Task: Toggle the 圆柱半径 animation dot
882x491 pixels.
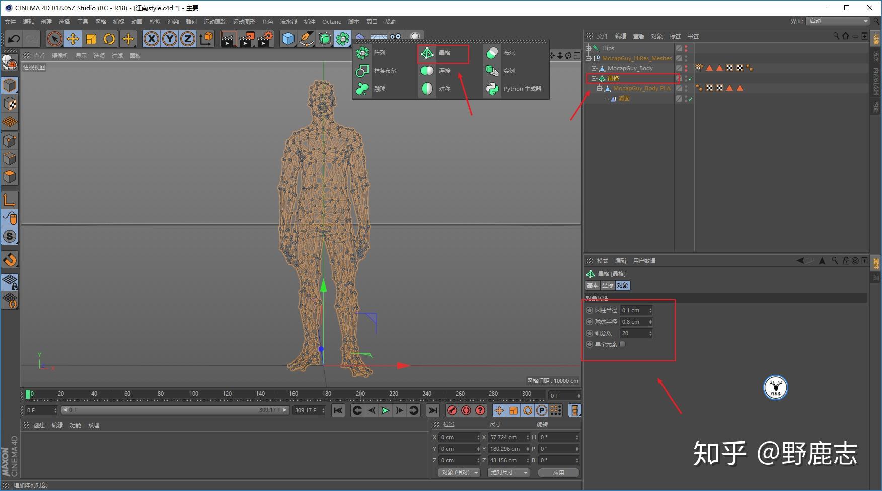Action: [x=590, y=310]
